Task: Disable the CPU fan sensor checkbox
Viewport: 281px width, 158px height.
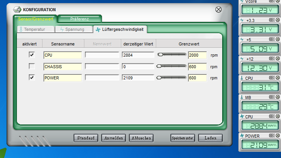Action: [x=32, y=55]
